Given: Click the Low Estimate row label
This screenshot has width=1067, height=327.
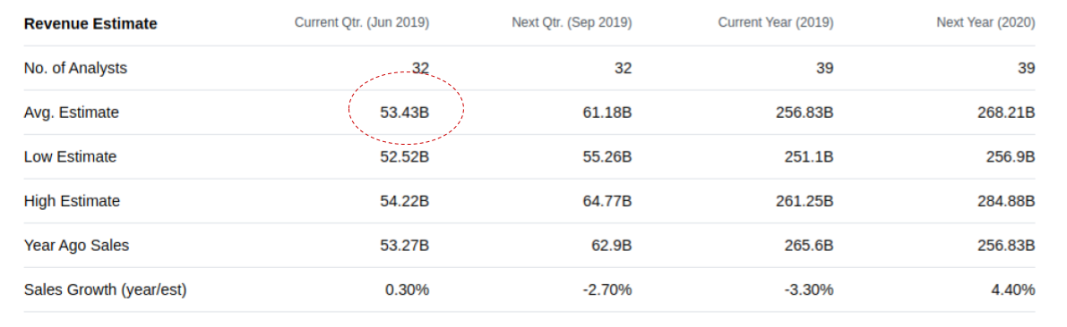Looking at the screenshot, I should click(70, 157).
